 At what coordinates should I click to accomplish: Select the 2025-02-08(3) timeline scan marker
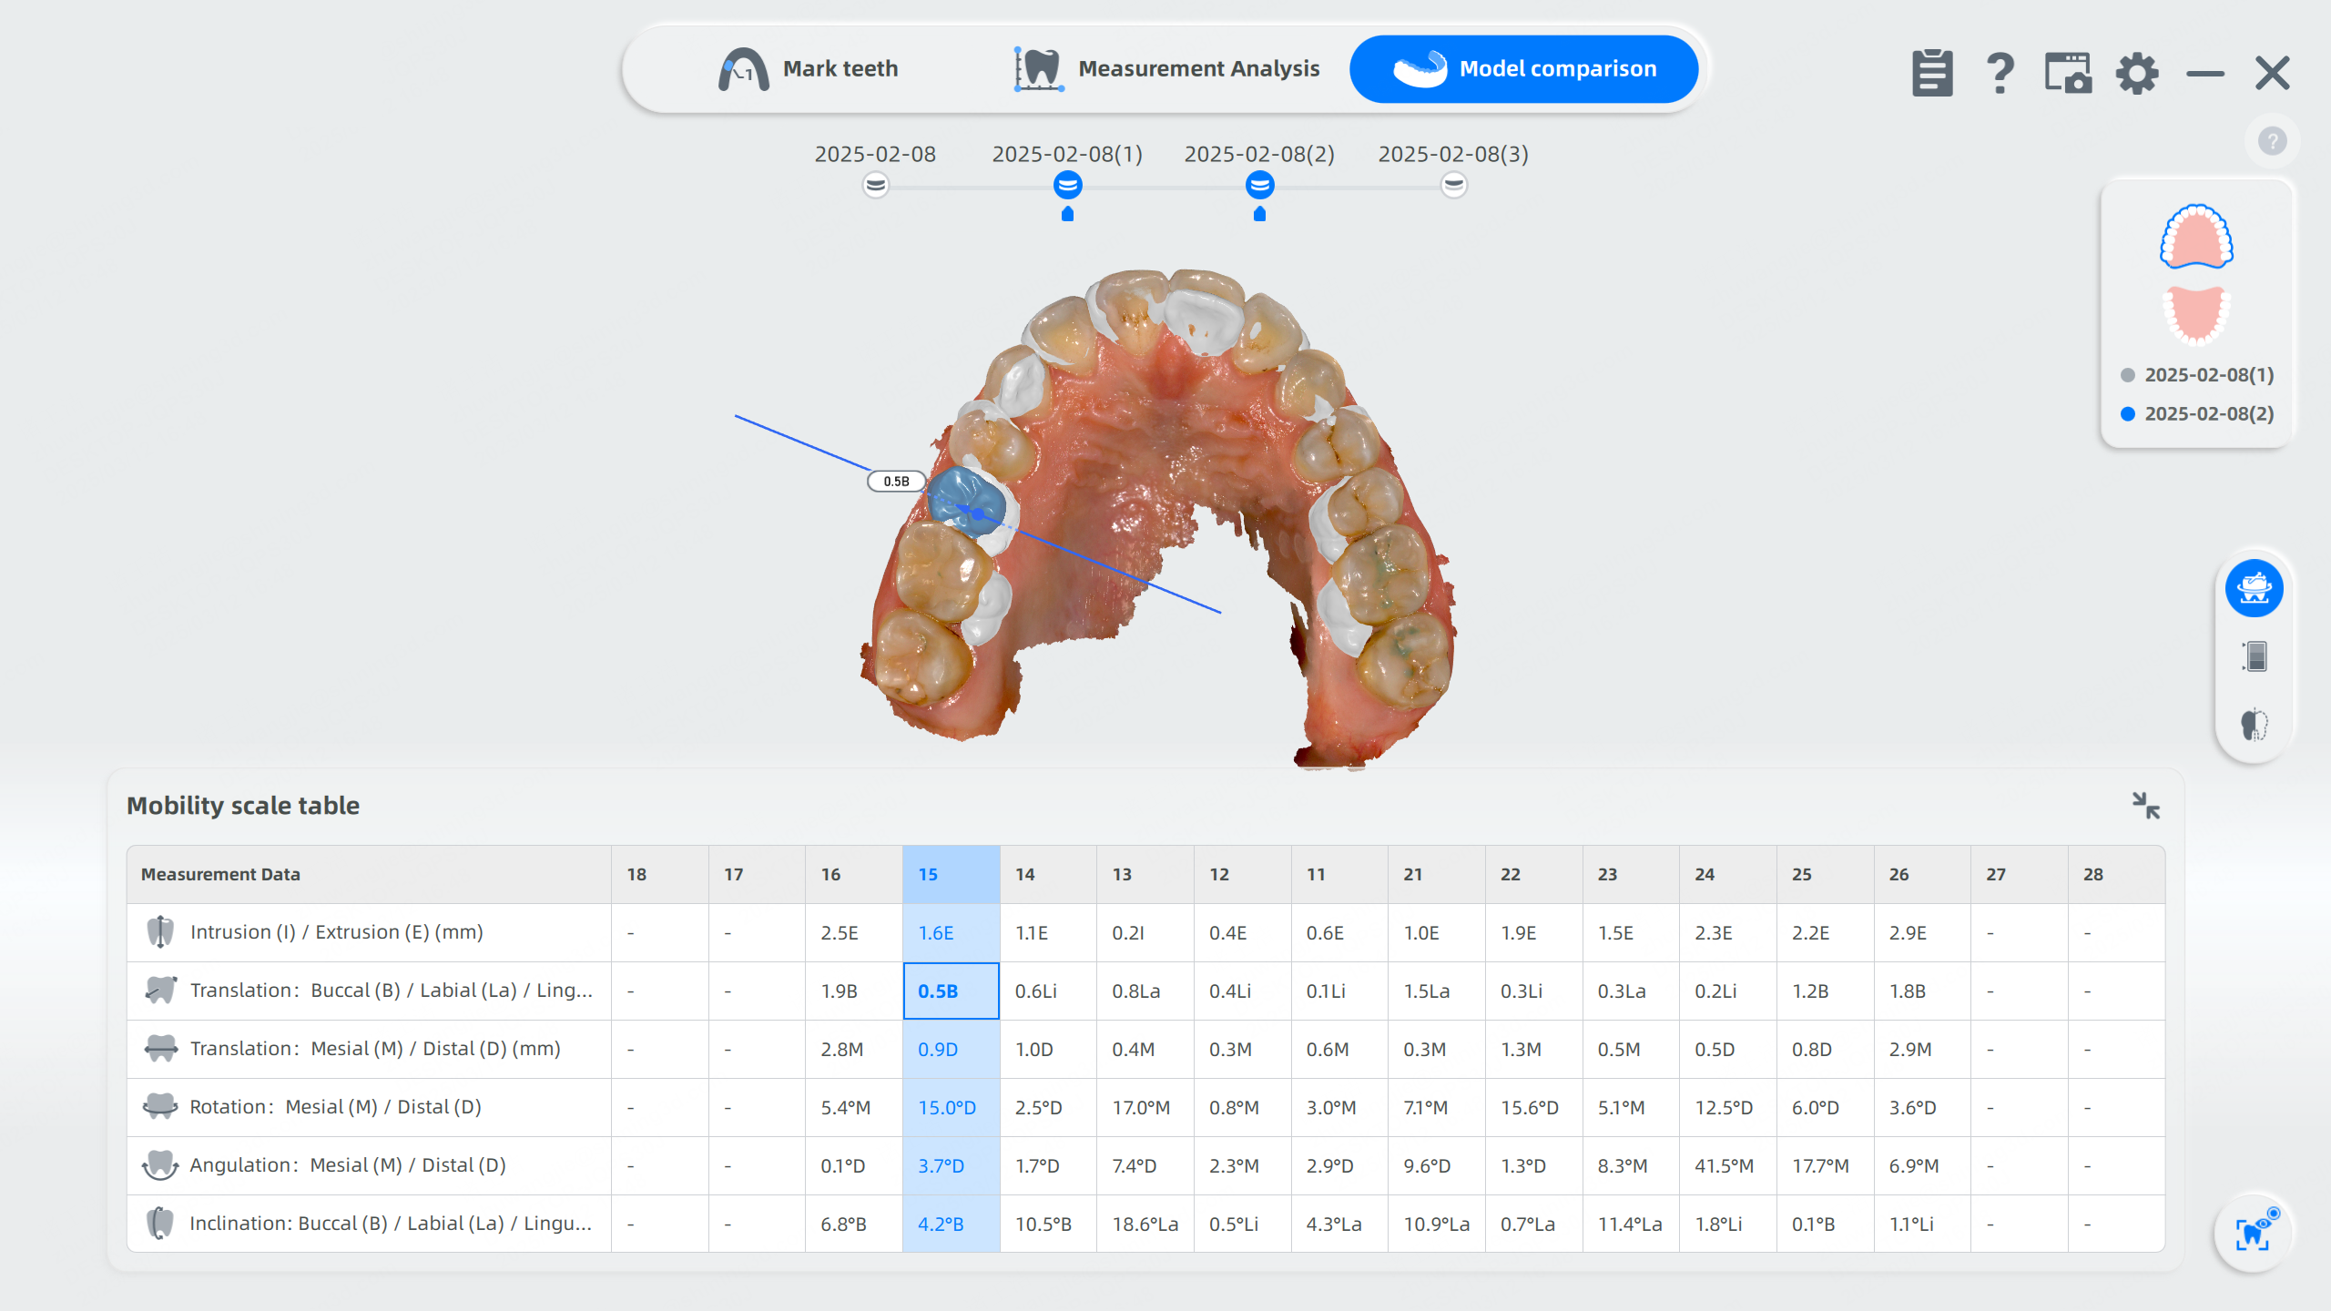1454,186
